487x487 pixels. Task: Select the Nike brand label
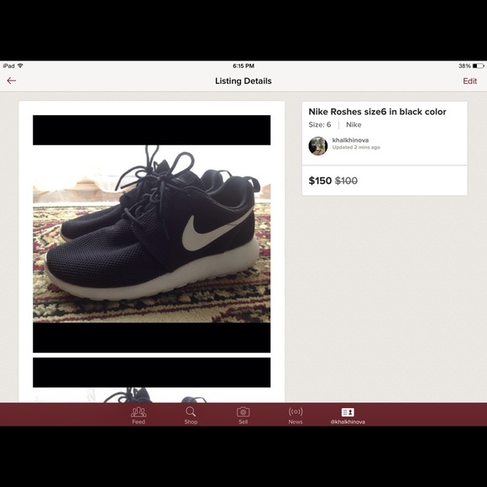click(353, 125)
